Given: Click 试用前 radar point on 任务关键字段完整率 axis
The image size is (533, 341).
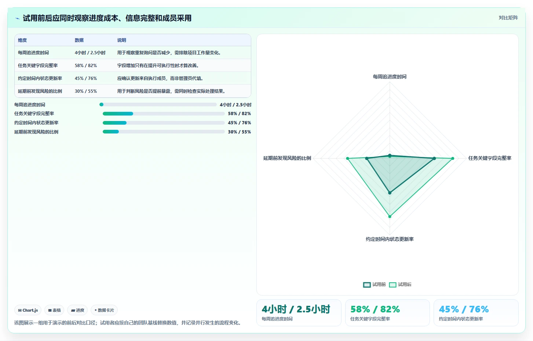Looking at the screenshot, I should [434, 158].
